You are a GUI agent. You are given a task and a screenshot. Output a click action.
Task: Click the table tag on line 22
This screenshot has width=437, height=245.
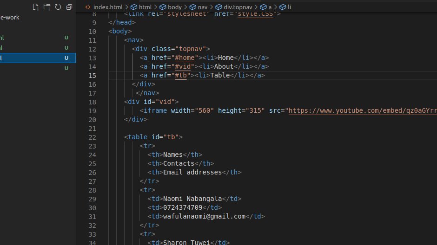[138, 137]
